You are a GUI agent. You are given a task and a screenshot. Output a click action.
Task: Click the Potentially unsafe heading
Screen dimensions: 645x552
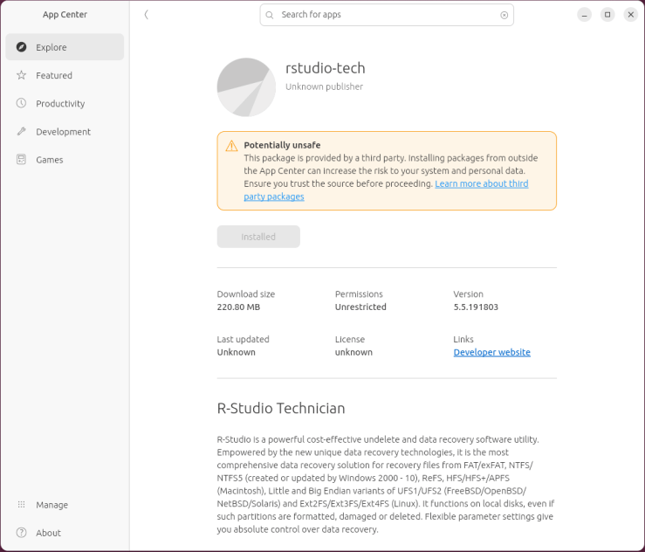282,145
